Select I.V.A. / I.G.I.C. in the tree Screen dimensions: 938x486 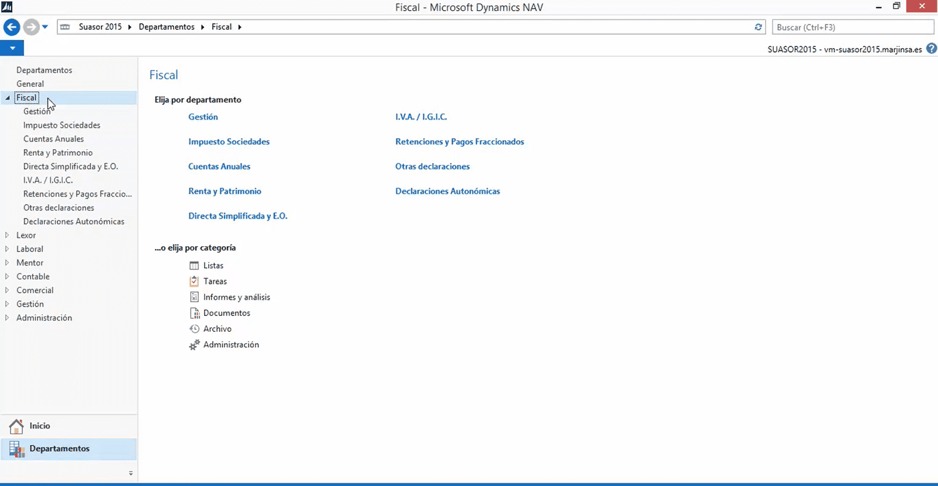48,180
